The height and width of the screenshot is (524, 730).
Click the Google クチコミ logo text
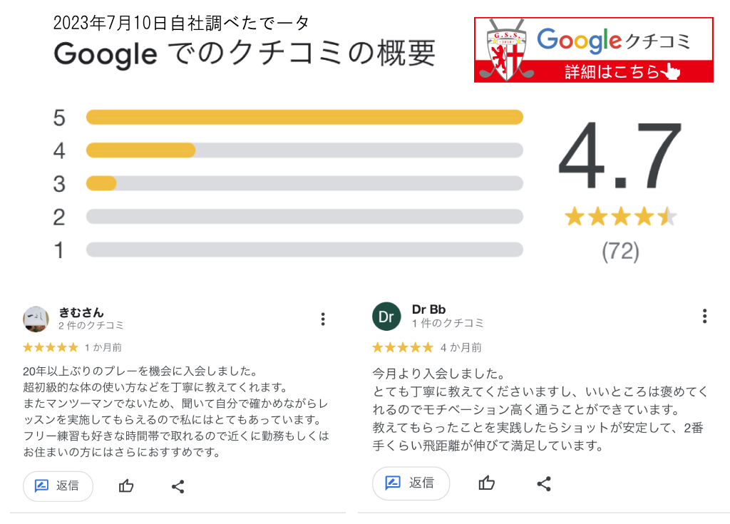click(x=614, y=40)
